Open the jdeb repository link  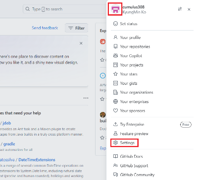tap(7, 123)
